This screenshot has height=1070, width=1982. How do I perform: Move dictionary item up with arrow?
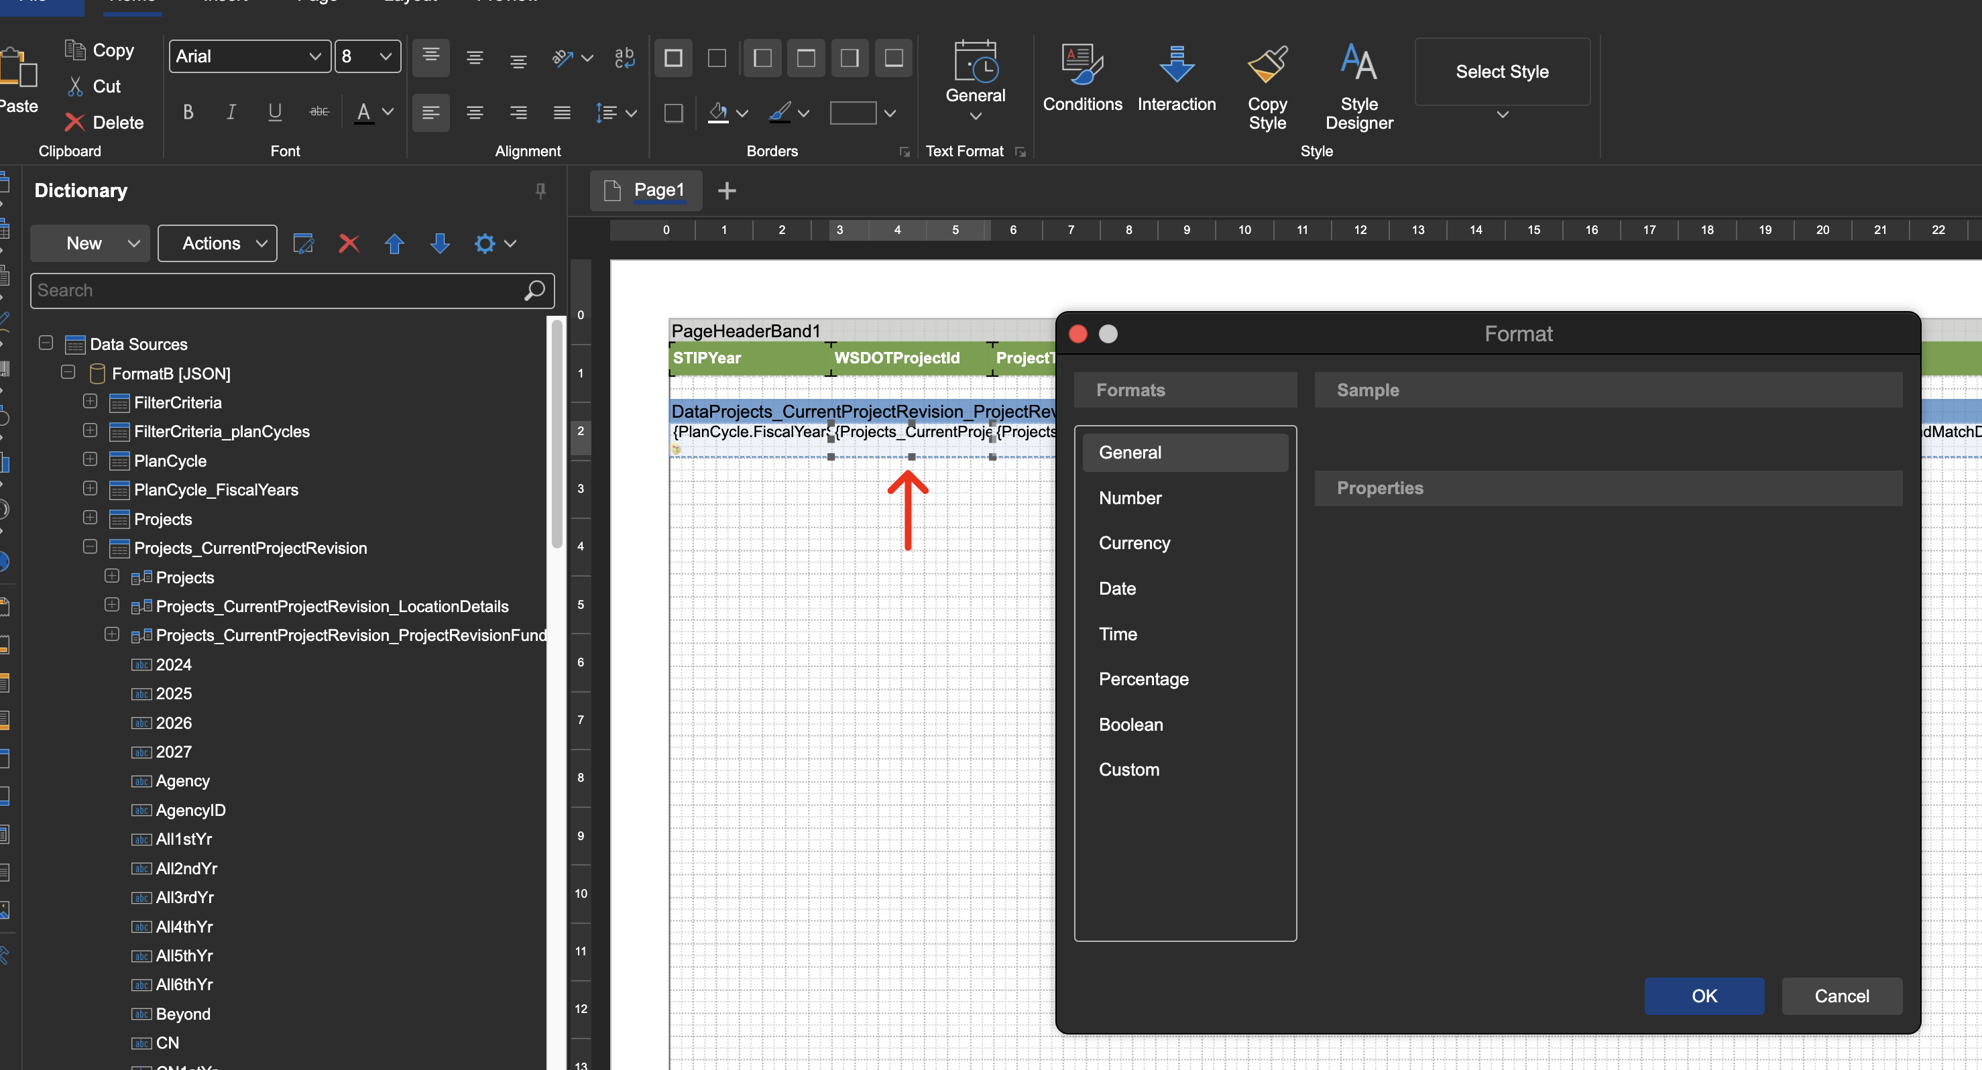click(x=394, y=243)
